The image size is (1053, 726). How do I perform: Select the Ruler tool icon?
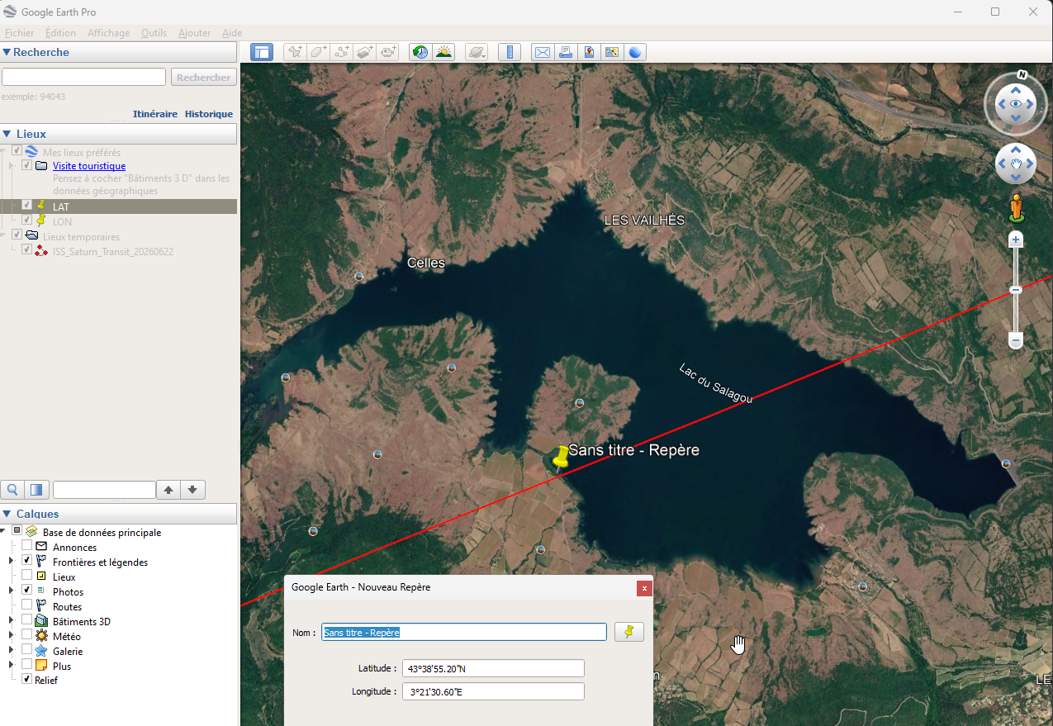510,52
